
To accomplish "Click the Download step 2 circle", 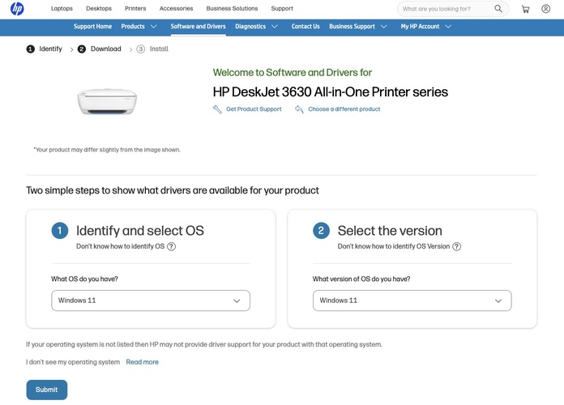I will [x=82, y=49].
